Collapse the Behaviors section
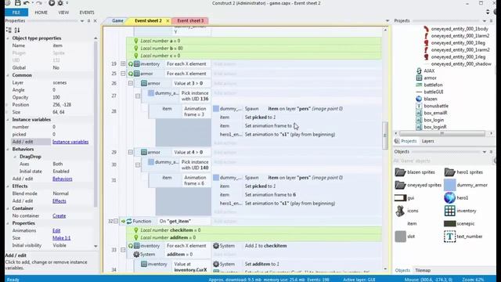The height and width of the screenshot is (282, 501). tap(8, 150)
